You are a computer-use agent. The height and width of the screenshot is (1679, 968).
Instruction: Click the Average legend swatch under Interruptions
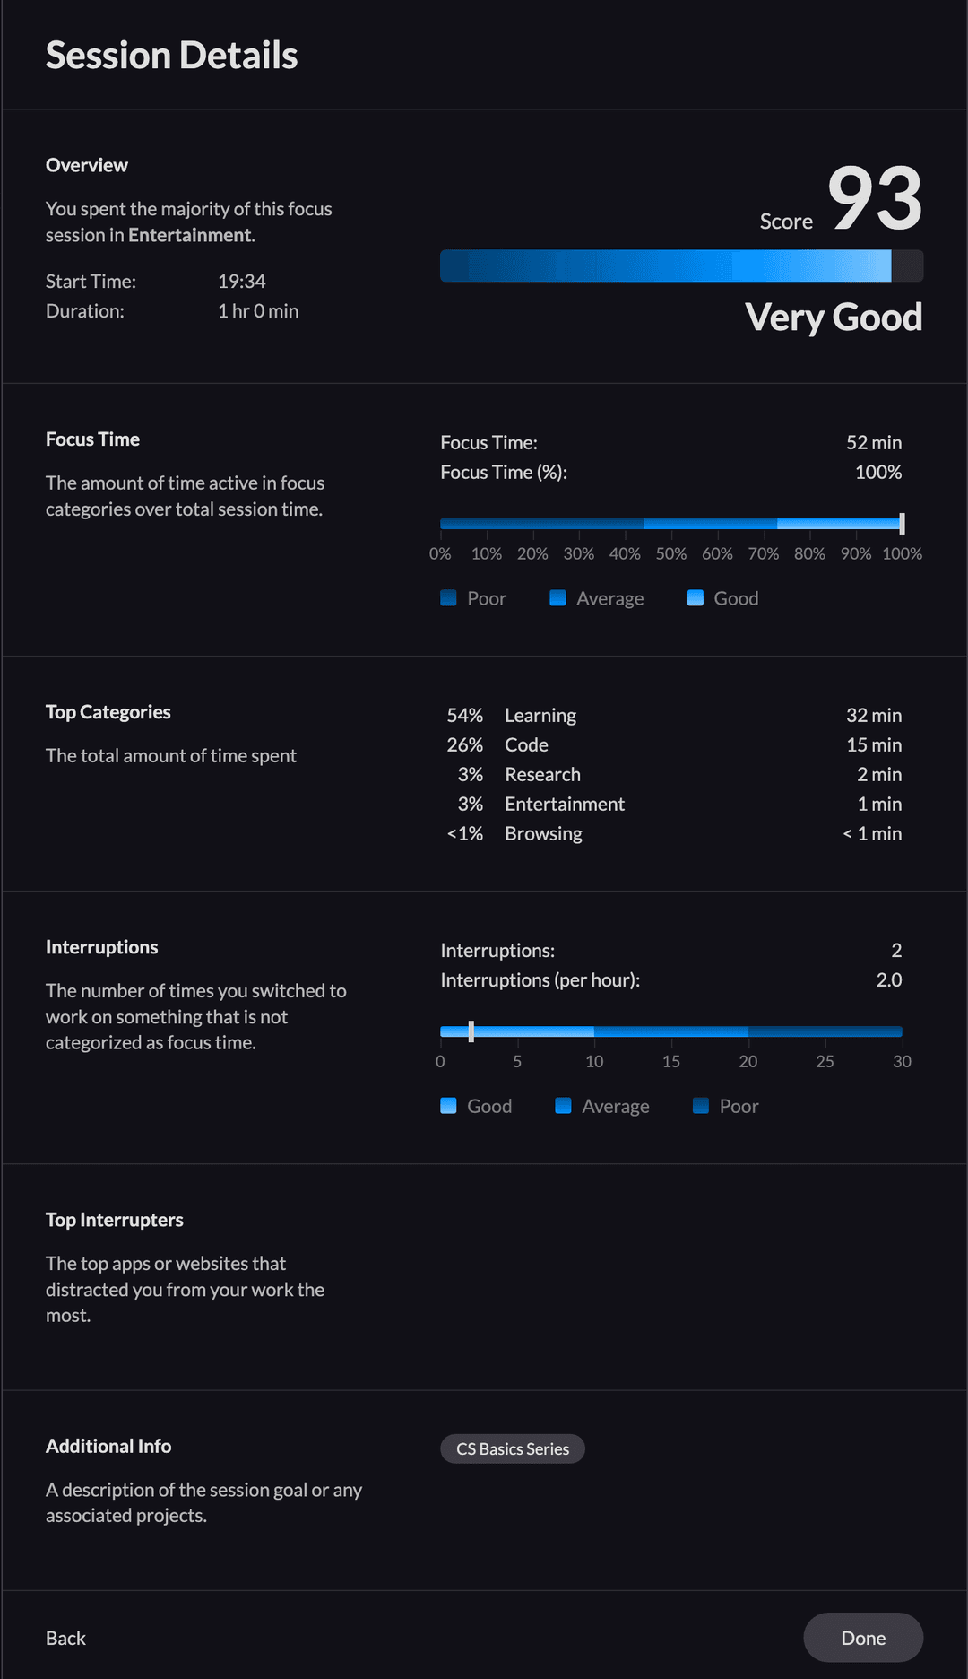point(564,1106)
